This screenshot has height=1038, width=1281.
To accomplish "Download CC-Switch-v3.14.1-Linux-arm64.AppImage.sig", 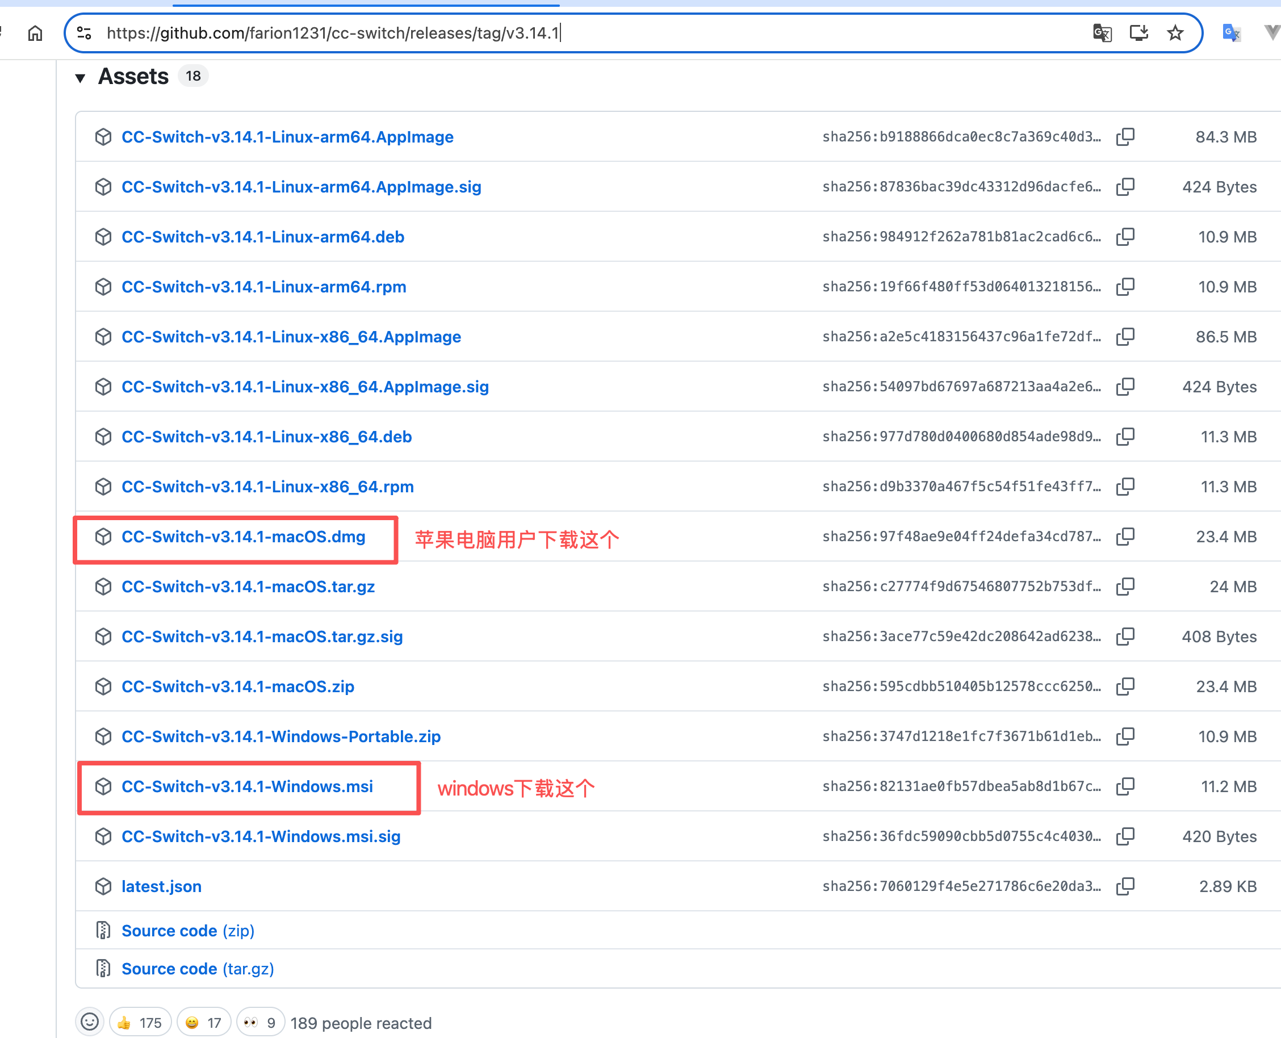I will click(302, 187).
